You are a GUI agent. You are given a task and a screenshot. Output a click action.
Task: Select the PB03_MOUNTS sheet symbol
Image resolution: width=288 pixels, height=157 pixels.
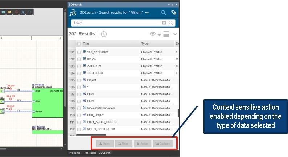pos(48,132)
